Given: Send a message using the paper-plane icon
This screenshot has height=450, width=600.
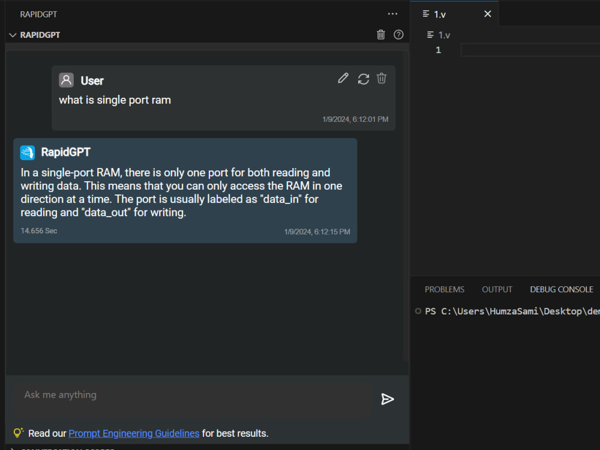Looking at the screenshot, I should (x=388, y=399).
